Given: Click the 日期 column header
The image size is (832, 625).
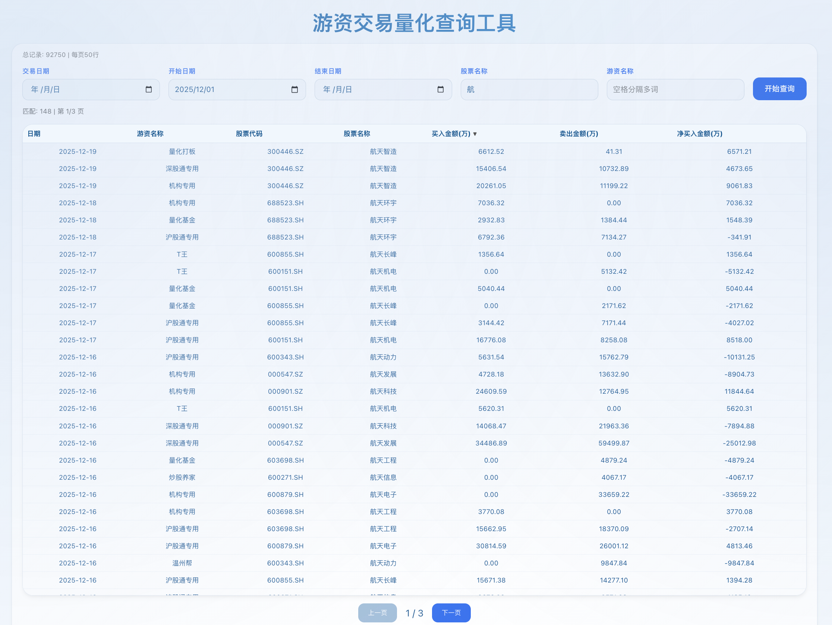Looking at the screenshot, I should point(34,134).
